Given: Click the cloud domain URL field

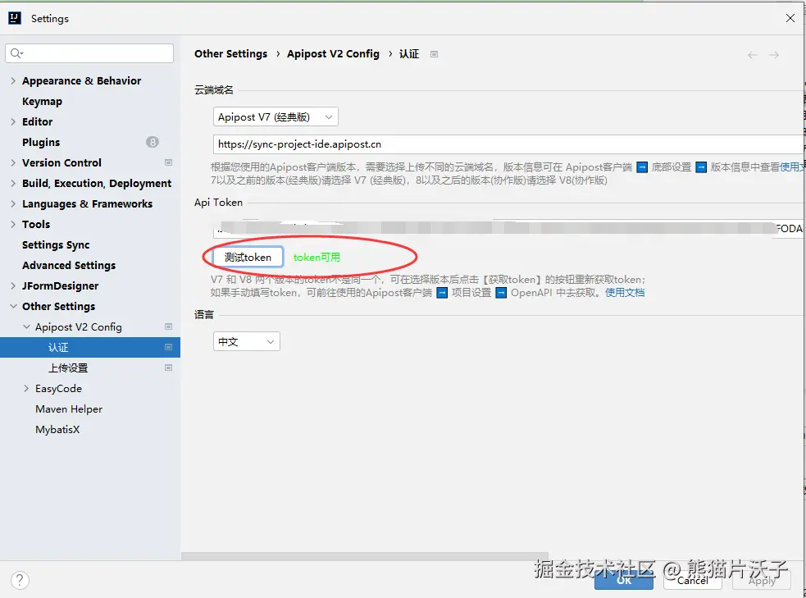Looking at the screenshot, I should 509,144.
